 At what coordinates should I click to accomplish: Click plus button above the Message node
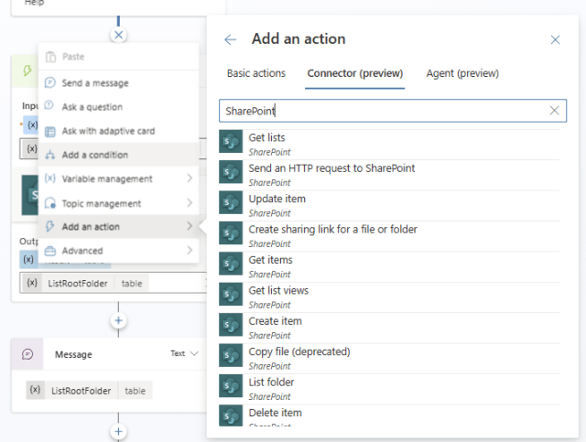point(118,320)
